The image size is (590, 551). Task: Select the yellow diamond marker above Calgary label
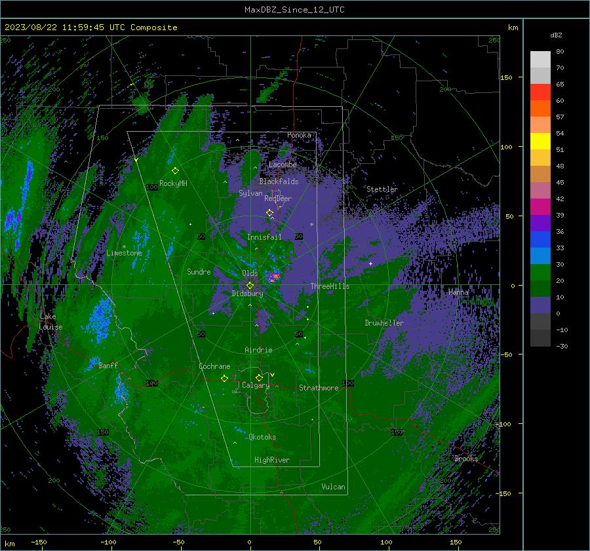click(x=259, y=377)
